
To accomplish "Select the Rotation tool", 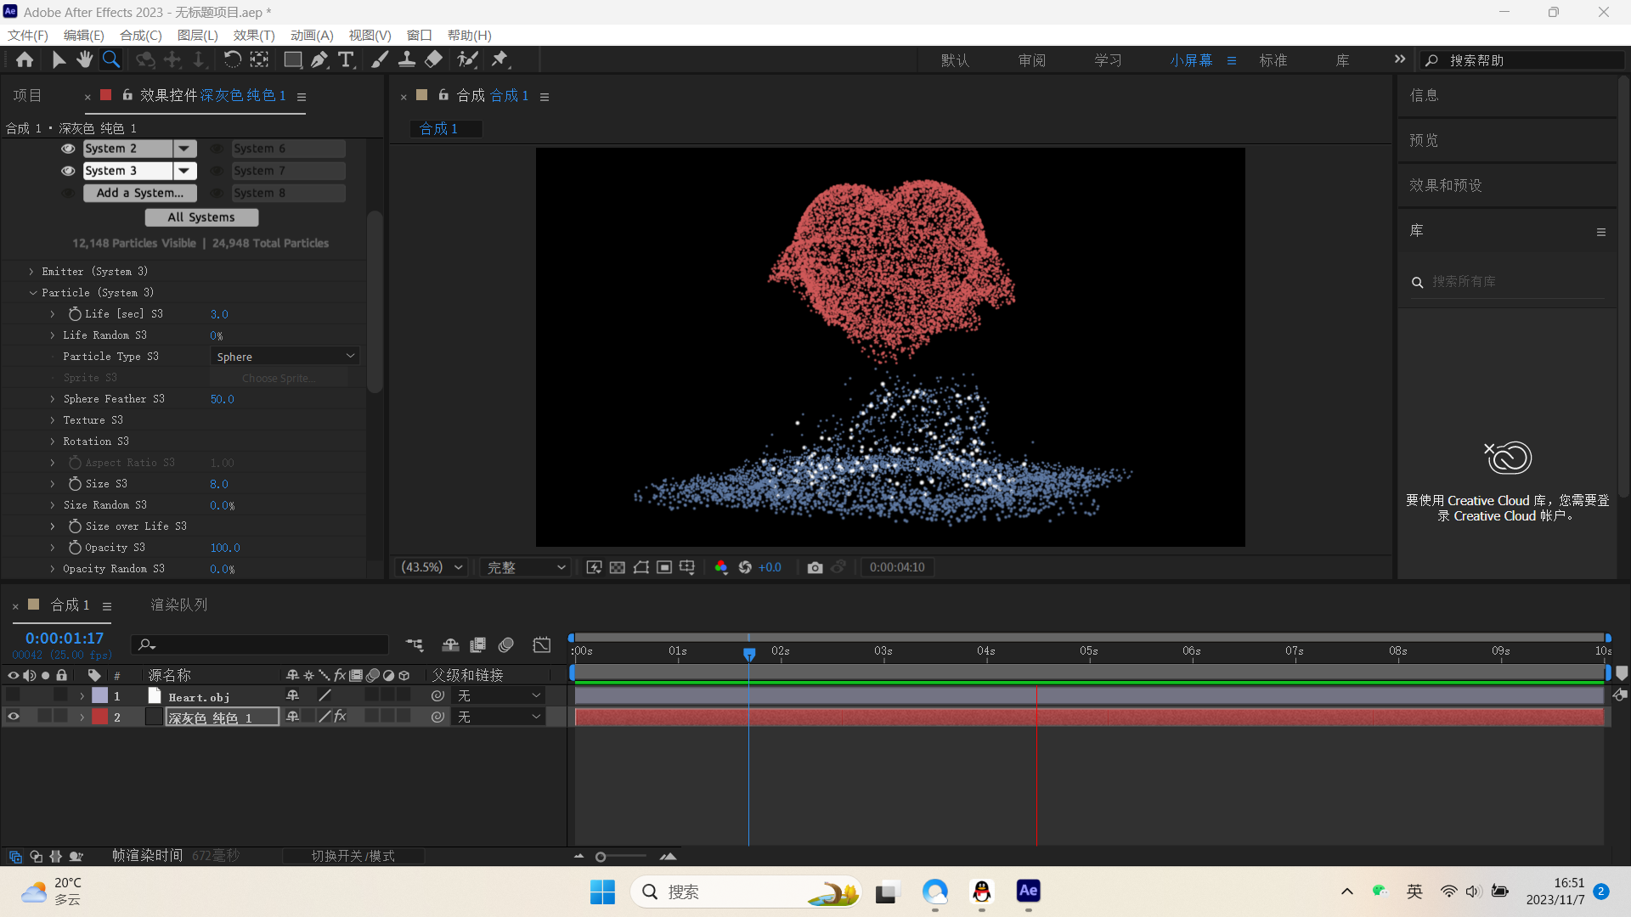I will tap(232, 59).
